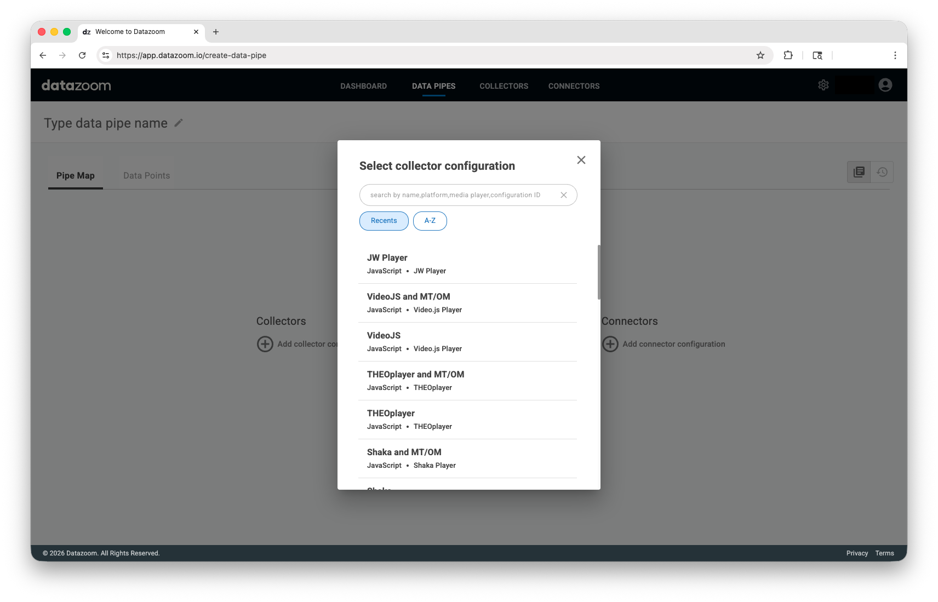Click the Add connector plus icon
Screen dimensions: 938x602
pyautogui.click(x=610, y=344)
